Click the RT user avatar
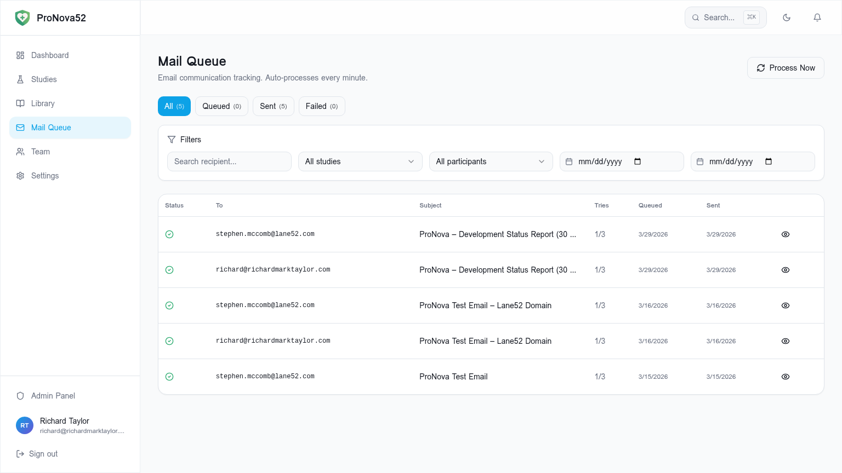842x473 pixels. (25, 425)
